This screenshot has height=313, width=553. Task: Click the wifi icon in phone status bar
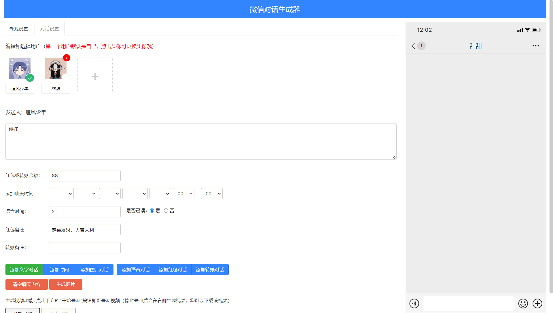(x=527, y=30)
